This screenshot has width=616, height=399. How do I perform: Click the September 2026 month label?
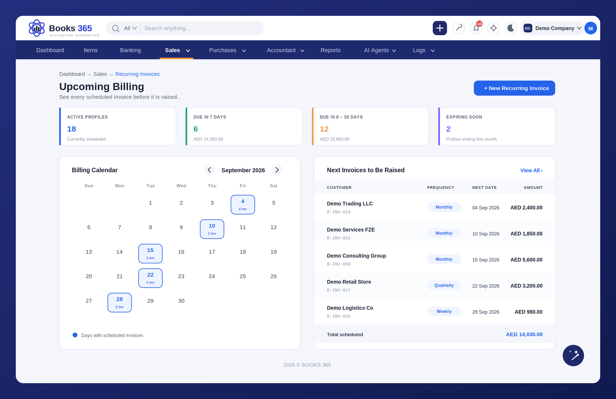pyautogui.click(x=243, y=170)
